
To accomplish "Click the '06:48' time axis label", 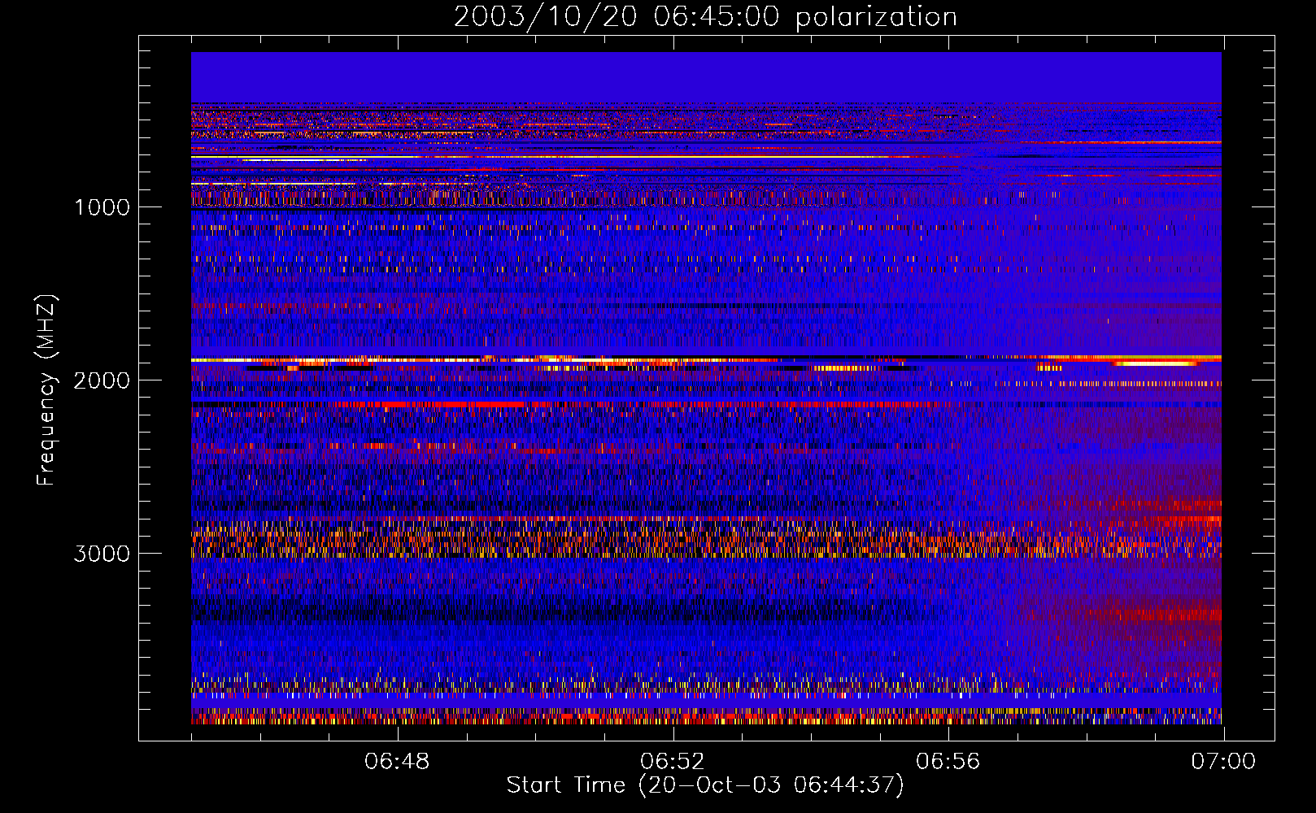I will point(397,762).
